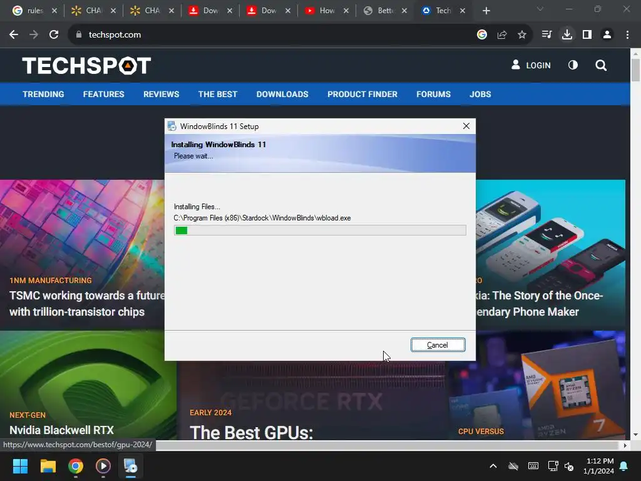Open the Chrome profile icon
This screenshot has height=481, width=641.
(607, 35)
